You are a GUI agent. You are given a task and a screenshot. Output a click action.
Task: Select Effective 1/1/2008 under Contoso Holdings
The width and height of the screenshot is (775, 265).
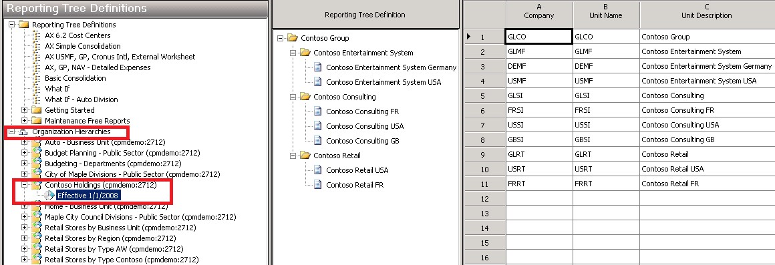coord(88,195)
